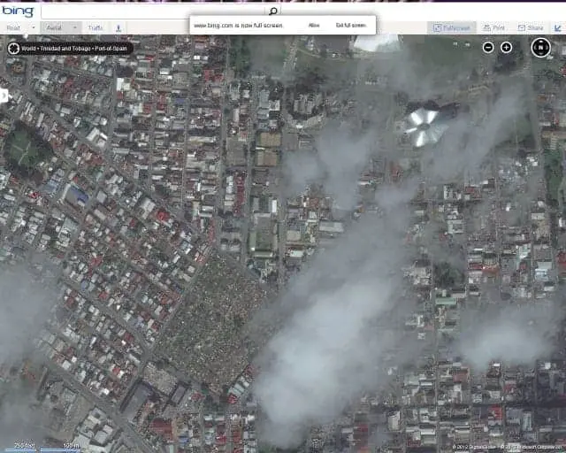566x453 pixels.
Task: Zoom in with the plus button
Action: pyautogui.click(x=506, y=47)
